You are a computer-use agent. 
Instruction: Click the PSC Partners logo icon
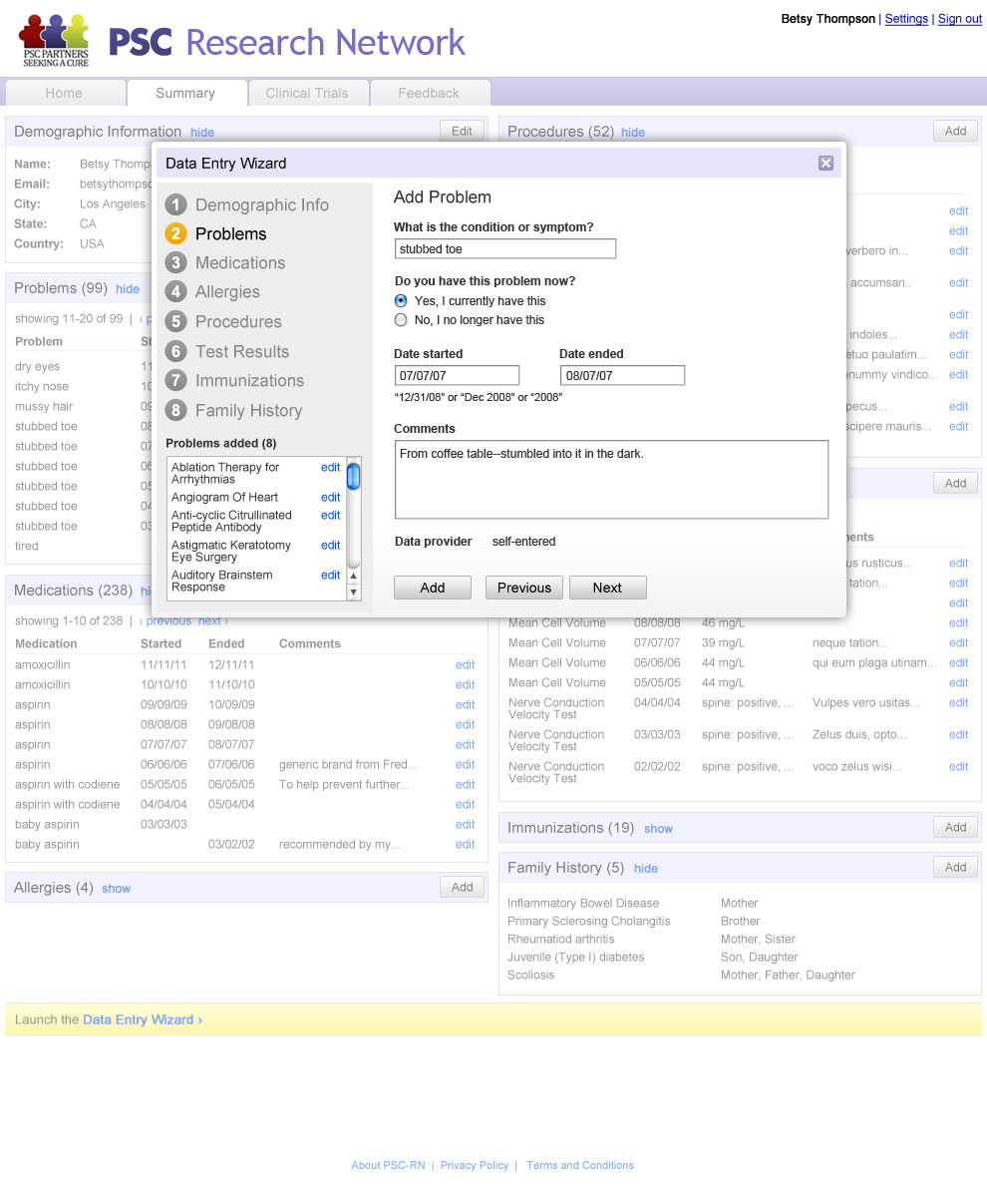[x=55, y=40]
